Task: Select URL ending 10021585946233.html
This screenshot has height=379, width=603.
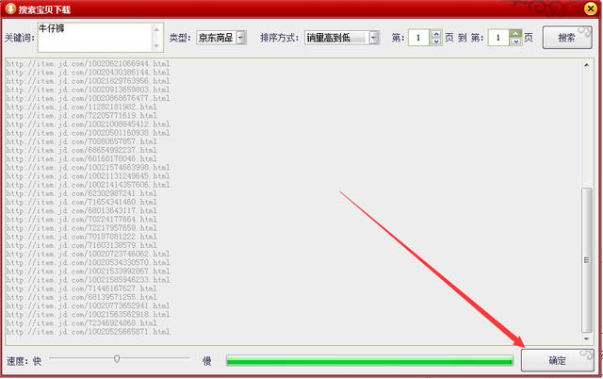Action: coord(88,280)
